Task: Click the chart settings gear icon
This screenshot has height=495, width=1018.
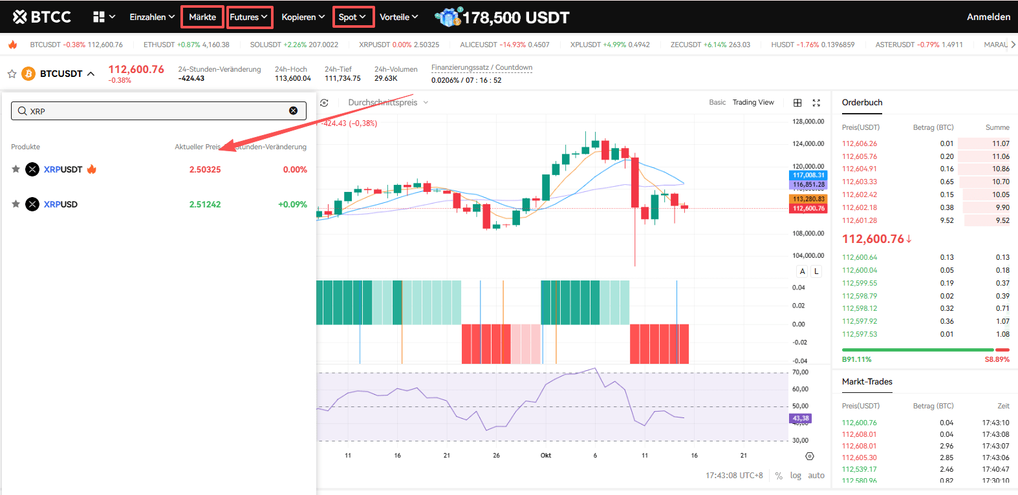Action: tap(809, 456)
